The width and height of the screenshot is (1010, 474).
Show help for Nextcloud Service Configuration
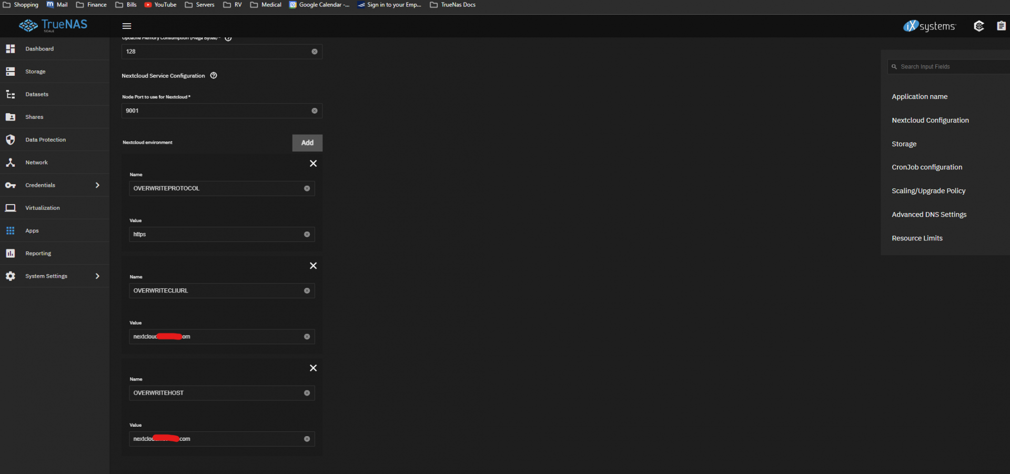click(x=214, y=76)
